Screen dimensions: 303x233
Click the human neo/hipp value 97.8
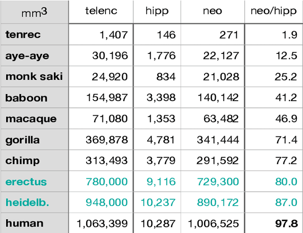click(x=286, y=224)
